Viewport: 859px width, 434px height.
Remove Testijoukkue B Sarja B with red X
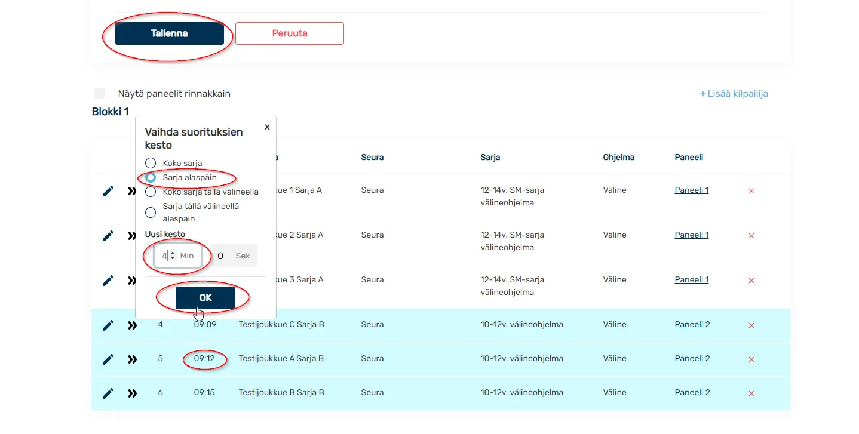(751, 393)
